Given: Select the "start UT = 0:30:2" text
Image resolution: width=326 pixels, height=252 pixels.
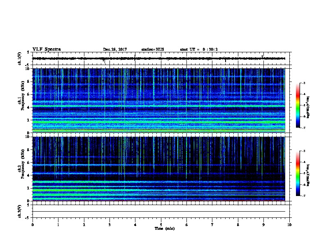Looking at the screenshot, I should (199, 49).
